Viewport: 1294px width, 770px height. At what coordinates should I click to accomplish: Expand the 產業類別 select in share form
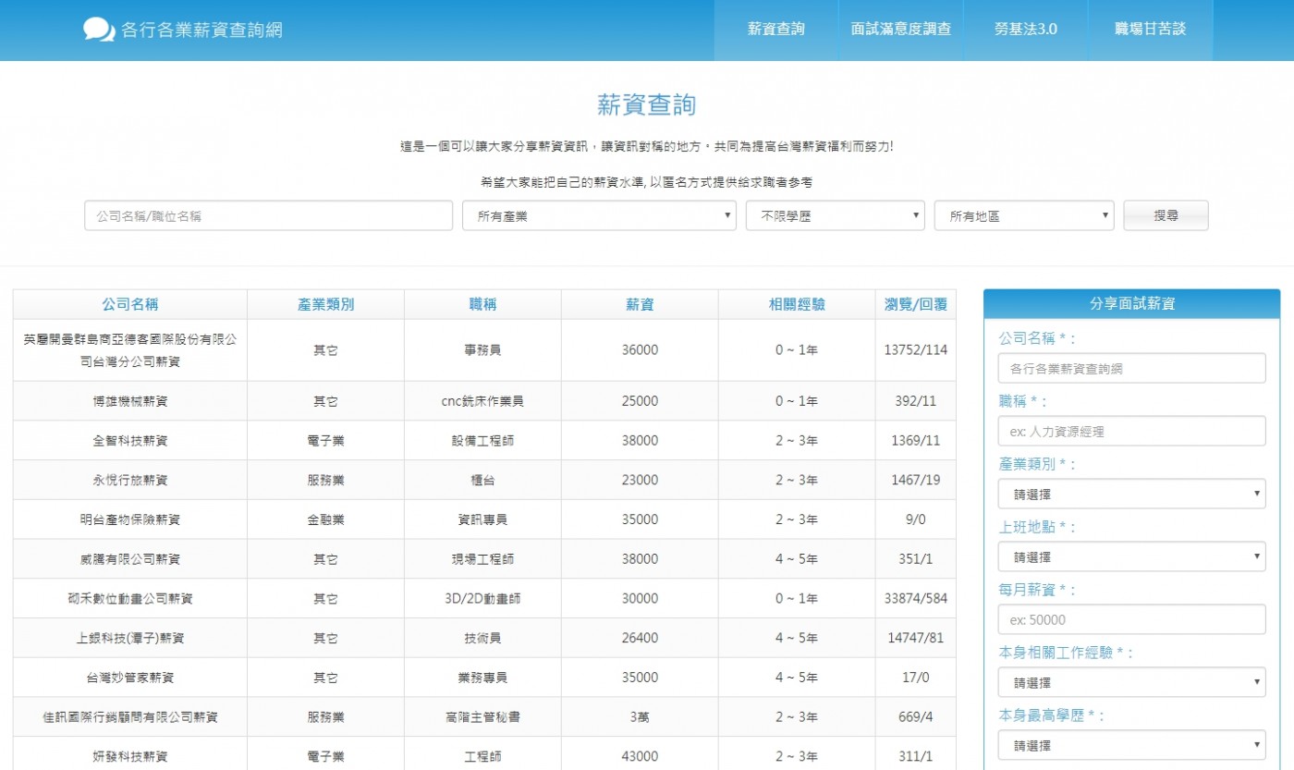tap(1131, 494)
